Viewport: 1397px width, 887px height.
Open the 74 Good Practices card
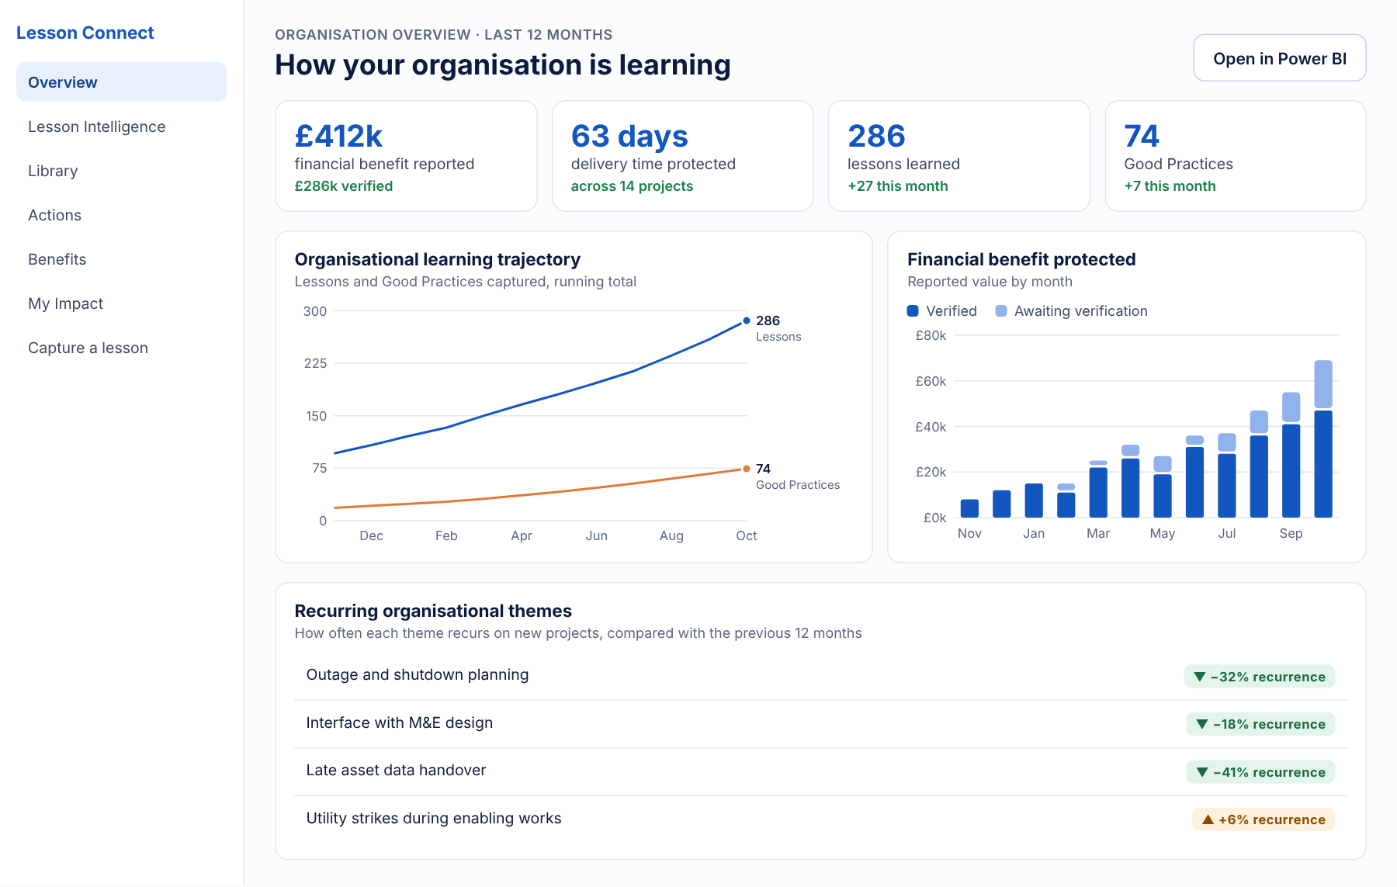(1236, 156)
